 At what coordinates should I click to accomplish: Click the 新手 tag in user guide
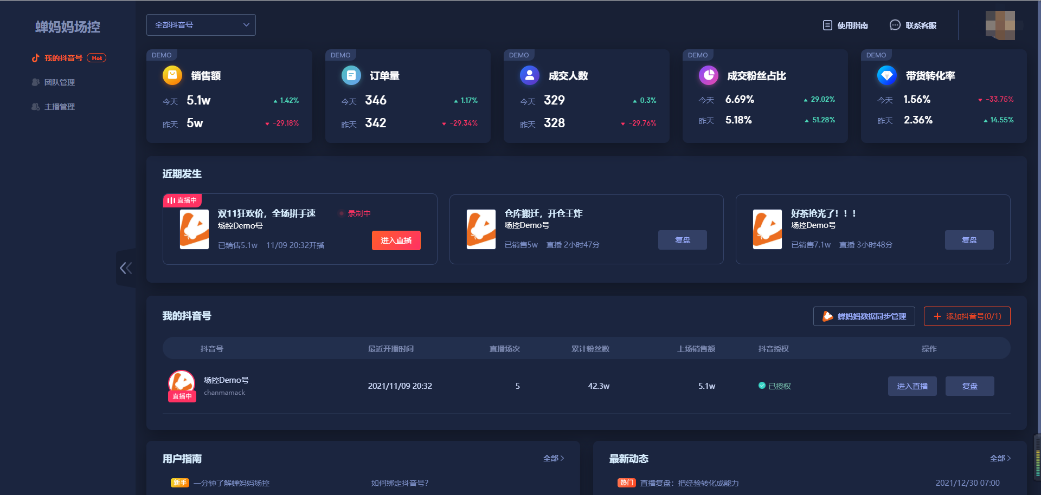180,483
